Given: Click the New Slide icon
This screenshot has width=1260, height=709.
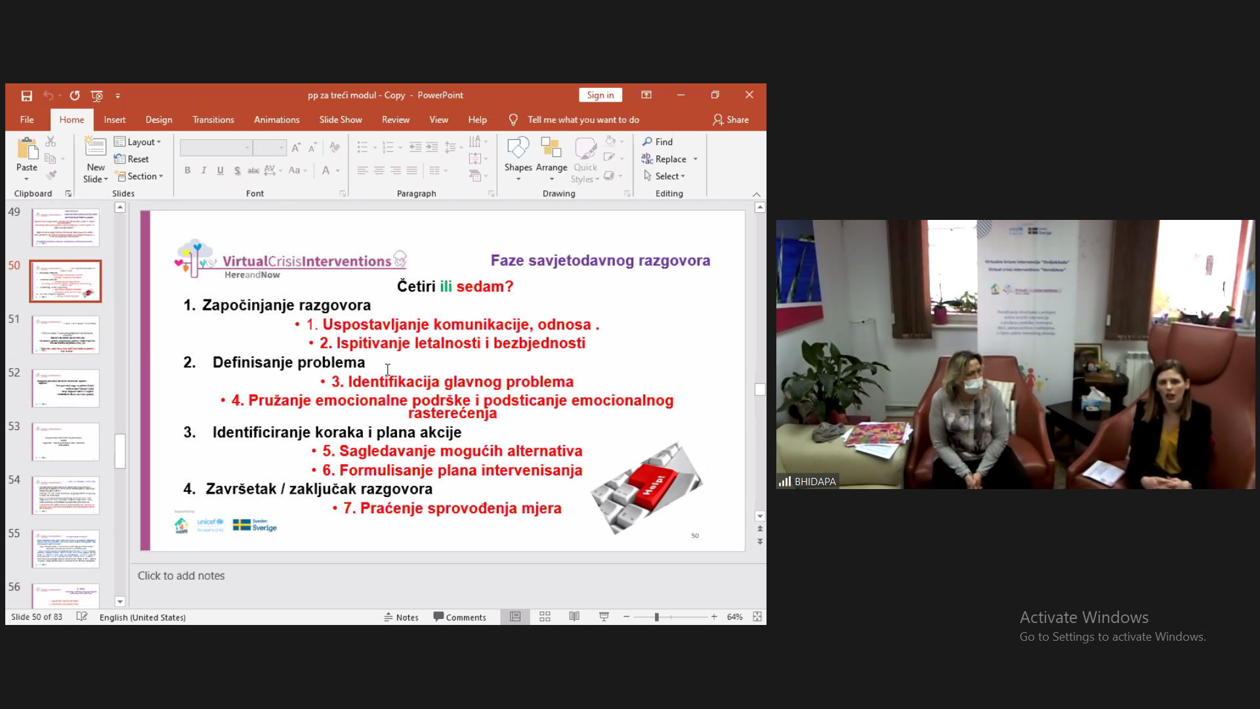Looking at the screenshot, I should click(95, 148).
